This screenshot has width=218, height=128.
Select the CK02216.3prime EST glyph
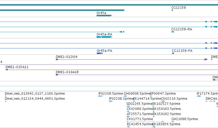click(163, 101)
